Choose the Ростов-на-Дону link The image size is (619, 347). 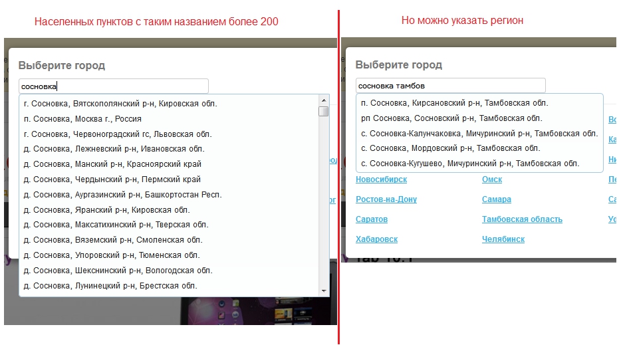coord(386,199)
